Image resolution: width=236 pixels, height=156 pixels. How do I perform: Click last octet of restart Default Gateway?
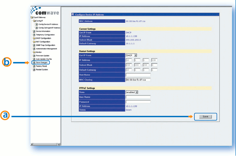tap(154, 70)
